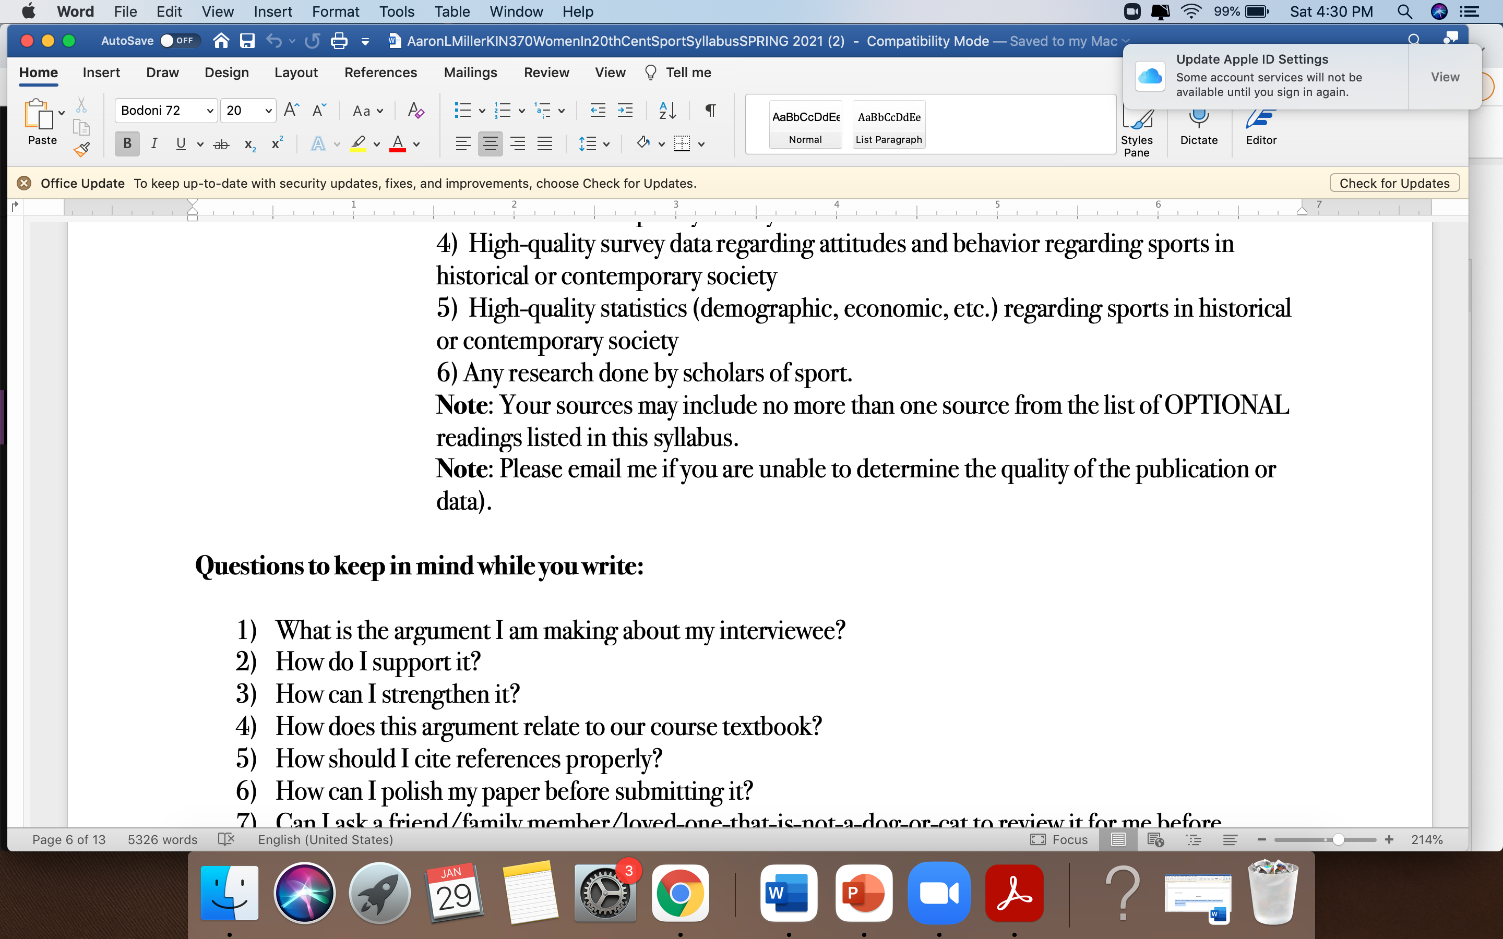1503x939 pixels.
Task: Align text right
Action: click(x=517, y=144)
